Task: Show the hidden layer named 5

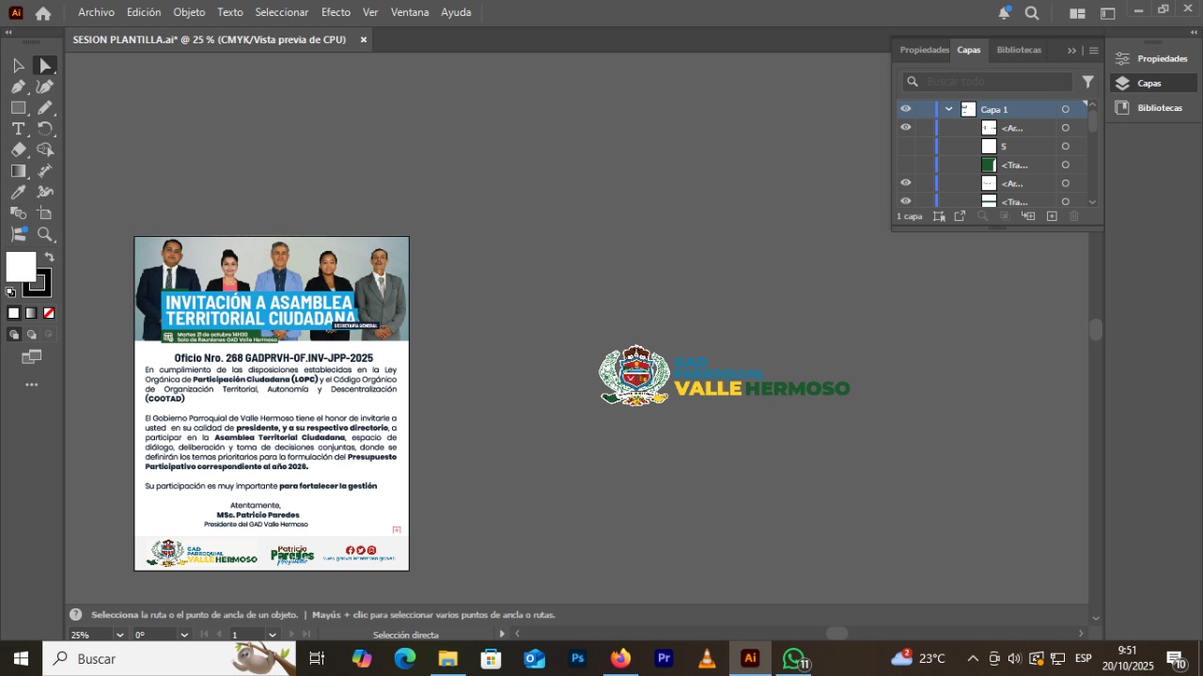Action: [x=906, y=147]
